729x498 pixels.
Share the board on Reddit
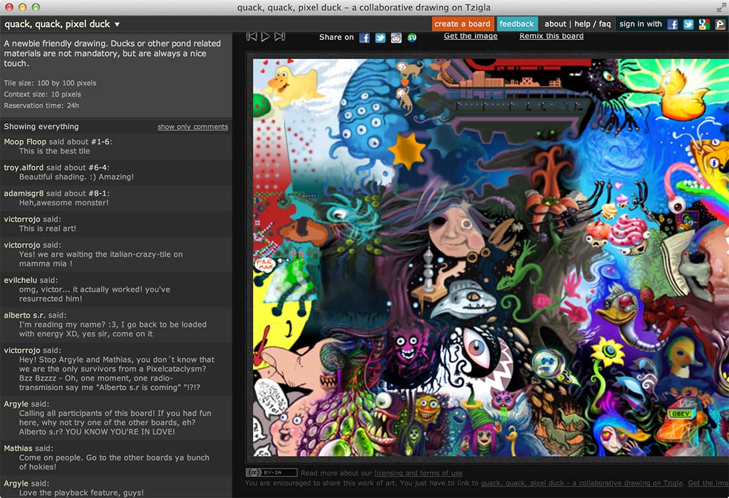pyautogui.click(x=396, y=38)
